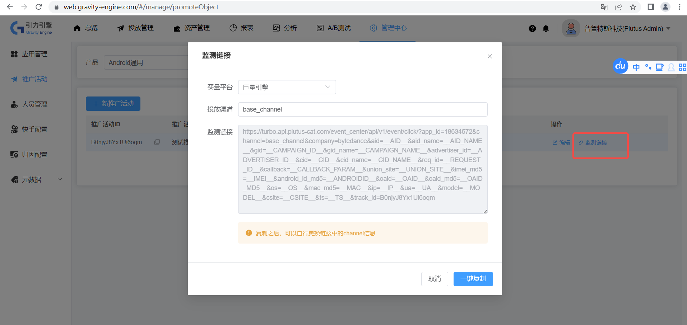Bookmark this page with the star icon

633,7
